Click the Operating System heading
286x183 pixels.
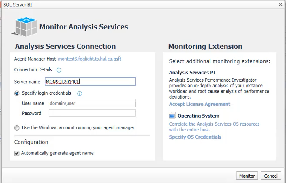click(198, 116)
